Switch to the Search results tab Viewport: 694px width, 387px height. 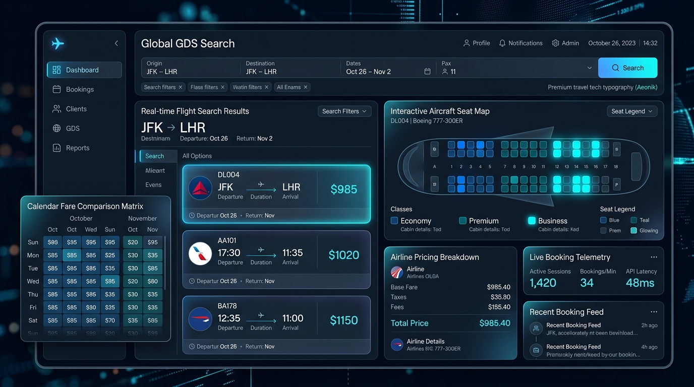pyautogui.click(x=158, y=156)
